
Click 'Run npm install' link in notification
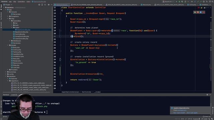pyautogui.click(x=179, y=113)
